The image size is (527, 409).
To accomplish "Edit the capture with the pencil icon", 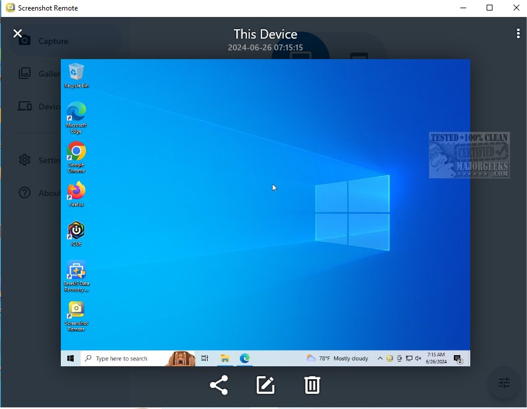I will pyautogui.click(x=265, y=385).
